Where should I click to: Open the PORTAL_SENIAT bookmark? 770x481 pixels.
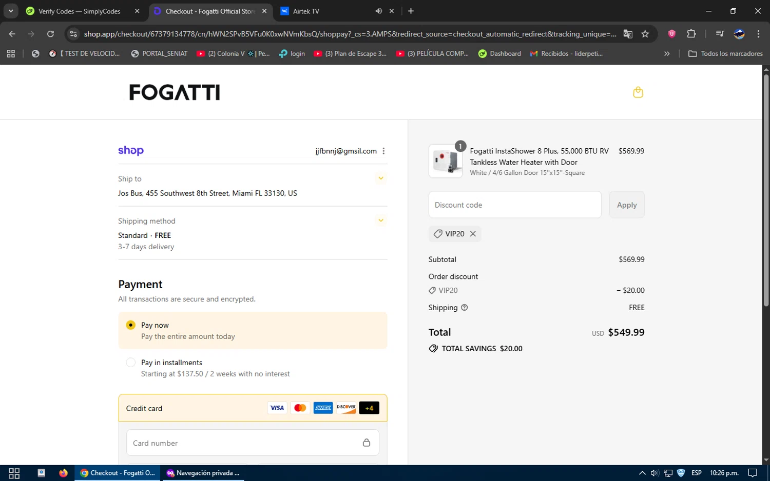(x=159, y=53)
